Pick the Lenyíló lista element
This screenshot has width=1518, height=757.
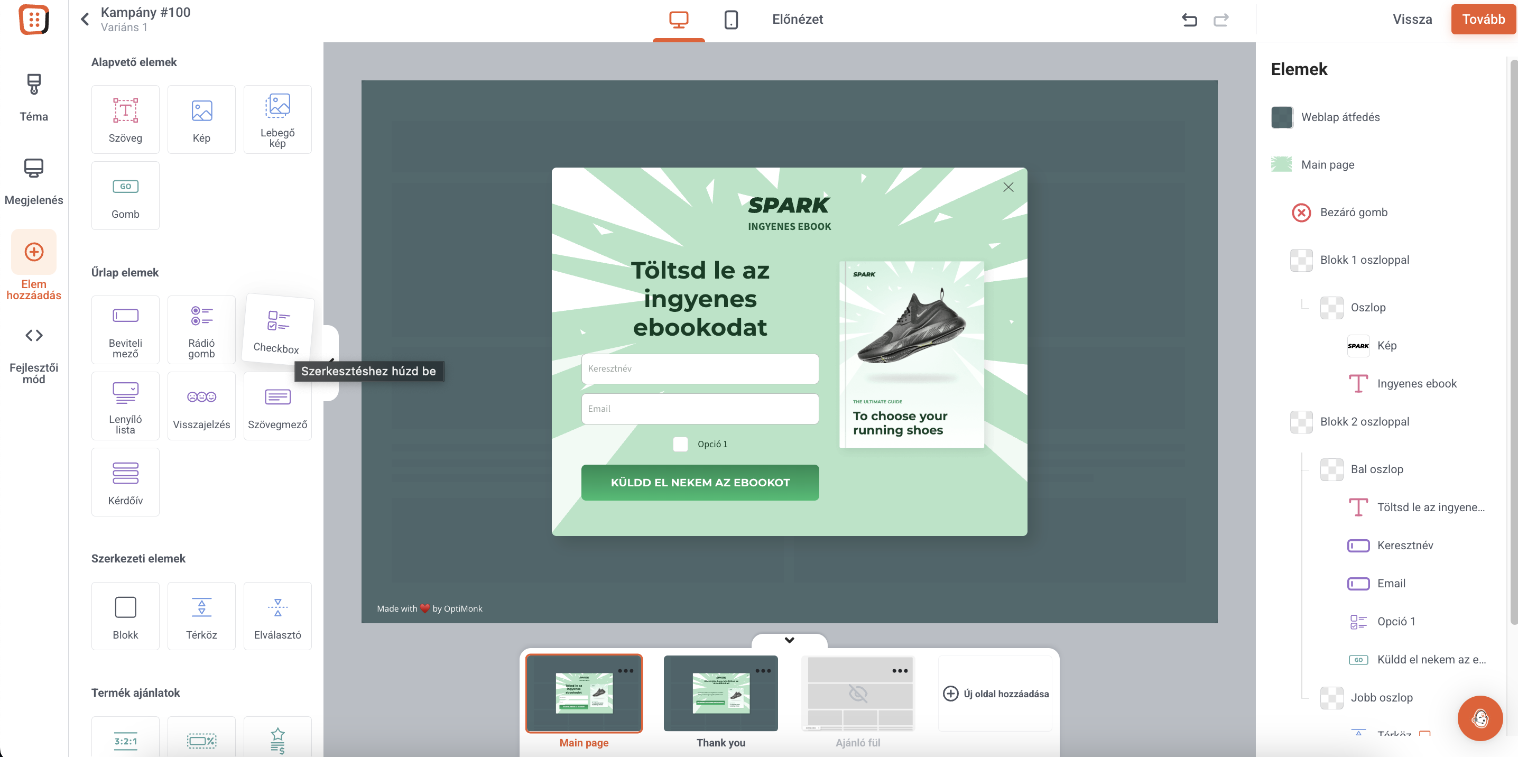point(125,405)
